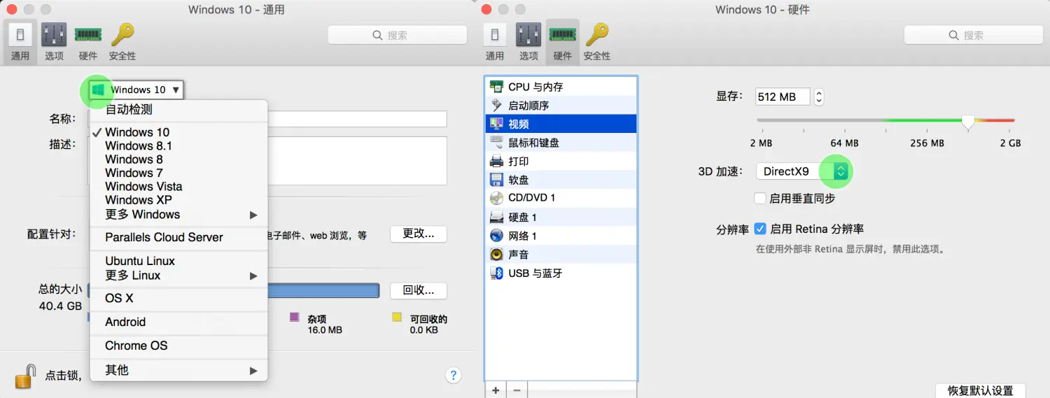Open the help question mark button

453,376
